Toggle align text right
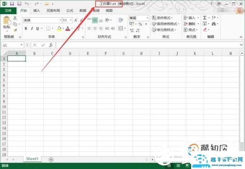This screenshot has height=169, width=245. tap(101, 28)
